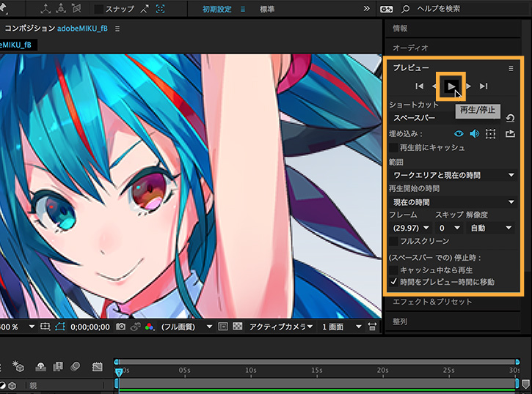Click the sync settings icon beside search

(387, 9)
